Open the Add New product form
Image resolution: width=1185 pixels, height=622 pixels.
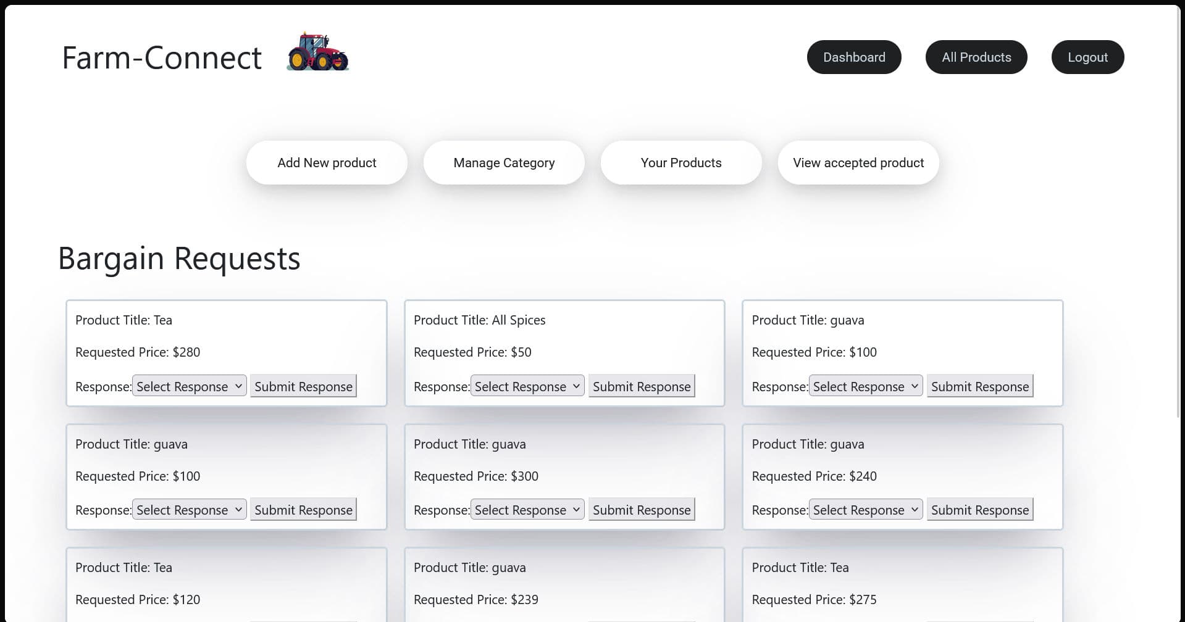click(x=326, y=162)
